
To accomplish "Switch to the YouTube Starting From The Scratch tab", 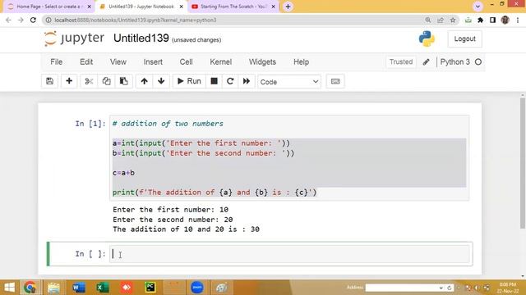I will (233, 7).
